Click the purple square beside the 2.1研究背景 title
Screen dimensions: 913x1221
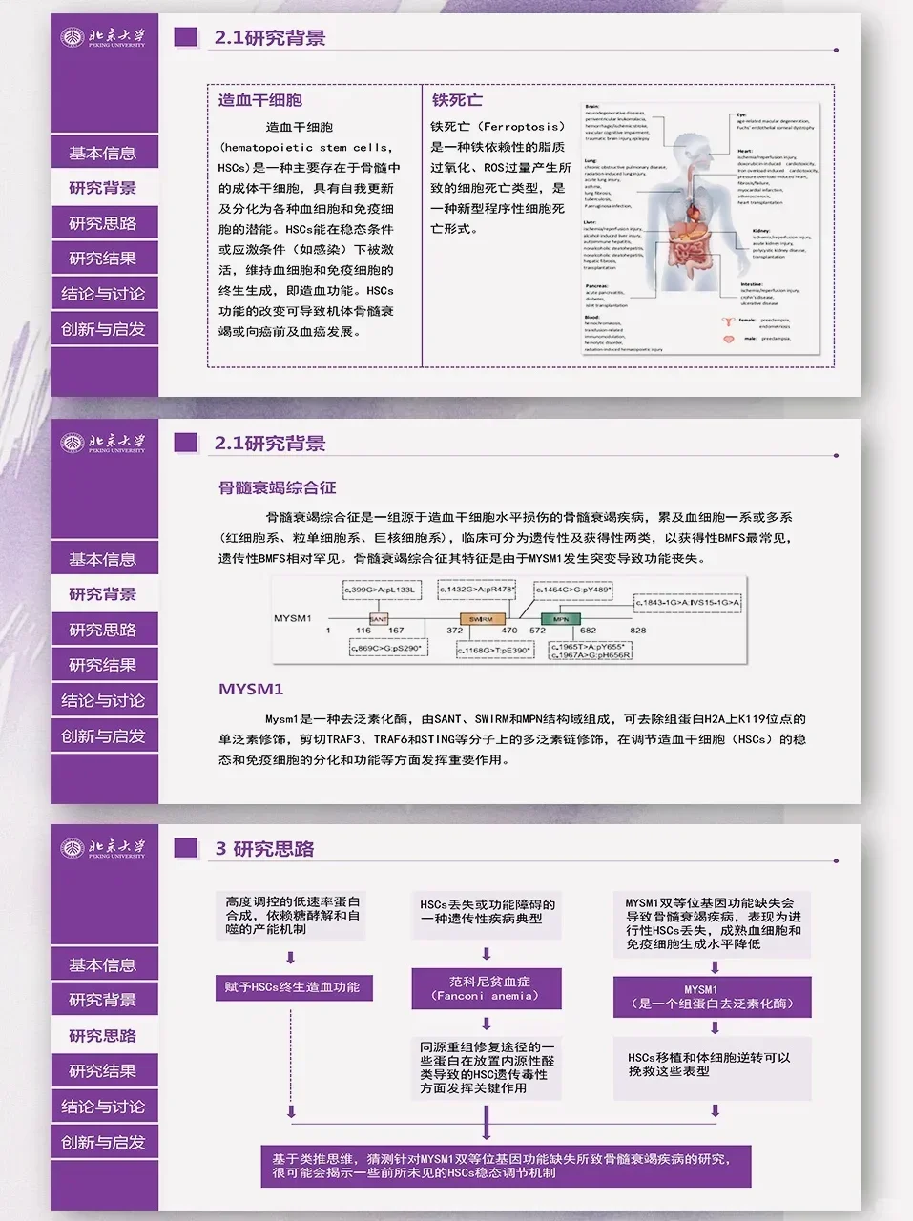(183, 37)
